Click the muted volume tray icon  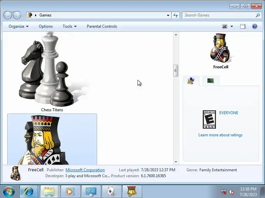pyautogui.click(x=231, y=192)
